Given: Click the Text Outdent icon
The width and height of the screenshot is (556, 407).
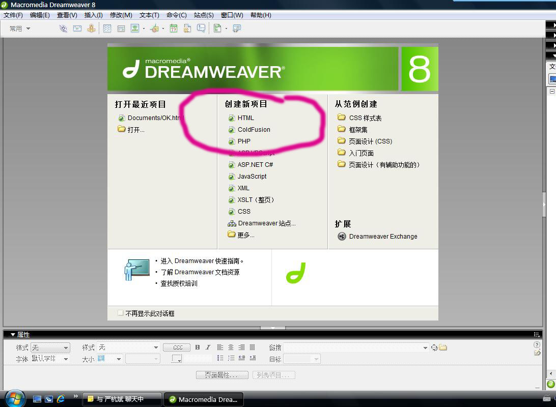Looking at the screenshot, I should [x=242, y=359].
